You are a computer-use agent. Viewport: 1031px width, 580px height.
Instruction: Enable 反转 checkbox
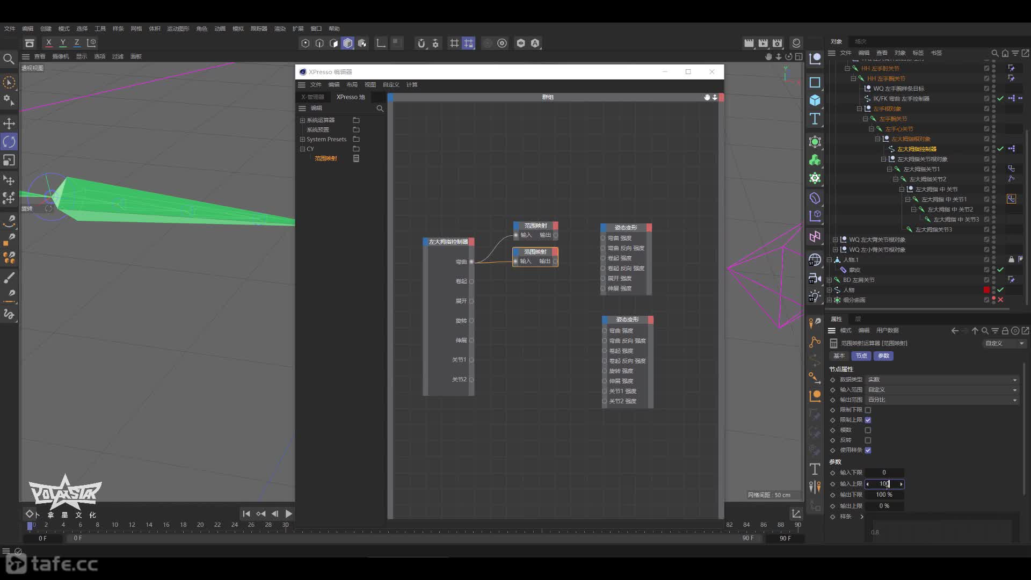pos(868,440)
